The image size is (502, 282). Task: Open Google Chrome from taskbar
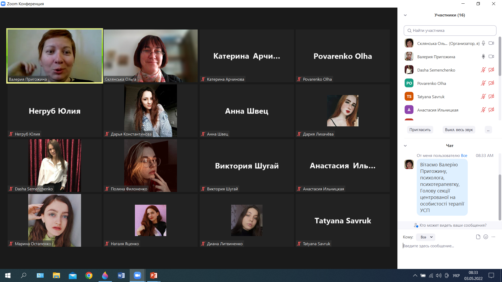[x=89, y=275]
